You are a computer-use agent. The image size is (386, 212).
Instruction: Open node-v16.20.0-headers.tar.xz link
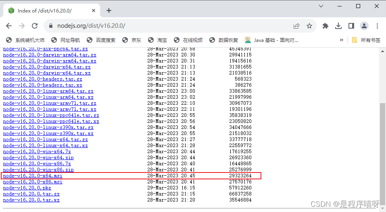click(x=43, y=85)
